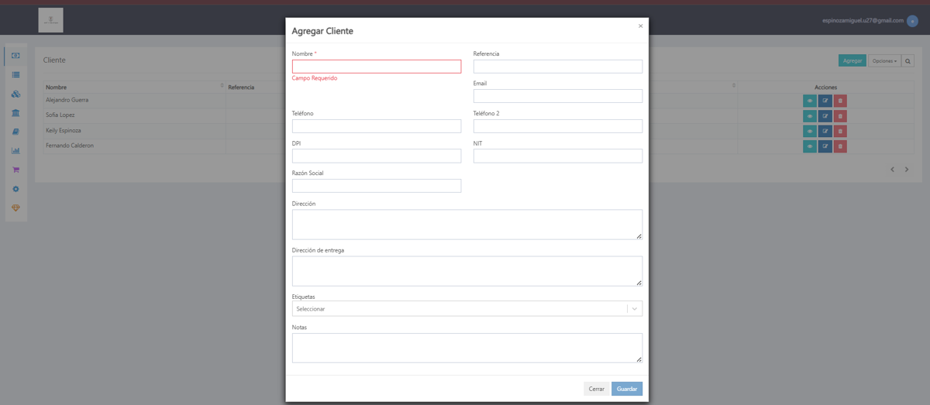
Task: View Alejandro Guerra with eye icon
Action: tap(810, 101)
